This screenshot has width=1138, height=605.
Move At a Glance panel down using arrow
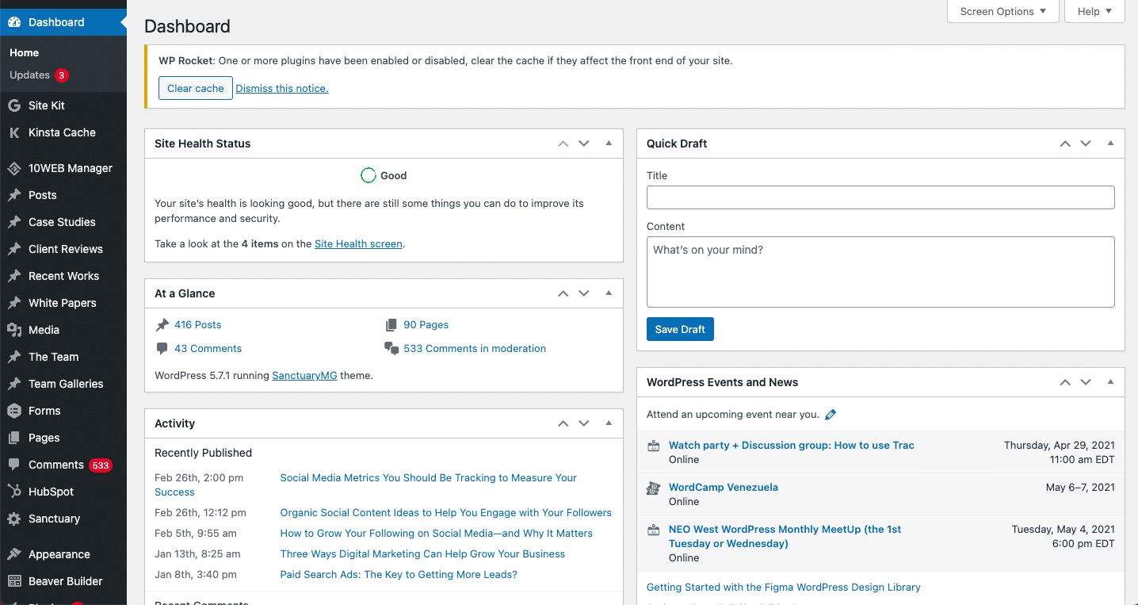[x=584, y=293]
